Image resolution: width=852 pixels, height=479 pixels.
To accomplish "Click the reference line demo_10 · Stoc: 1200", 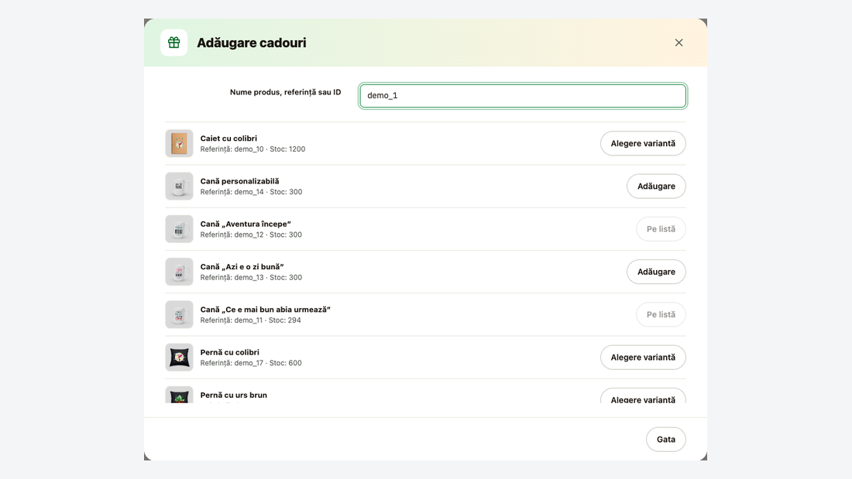I will [x=253, y=149].
